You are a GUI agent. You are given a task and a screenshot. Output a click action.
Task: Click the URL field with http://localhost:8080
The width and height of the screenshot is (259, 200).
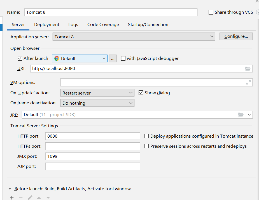(x=141, y=69)
